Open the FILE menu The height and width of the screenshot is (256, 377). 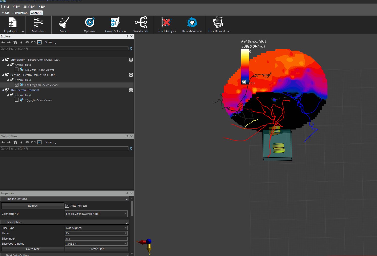tap(7, 7)
